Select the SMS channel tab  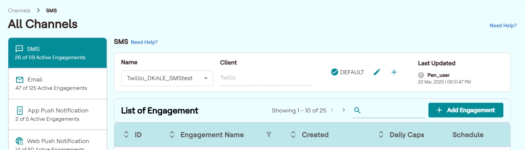tap(57, 53)
